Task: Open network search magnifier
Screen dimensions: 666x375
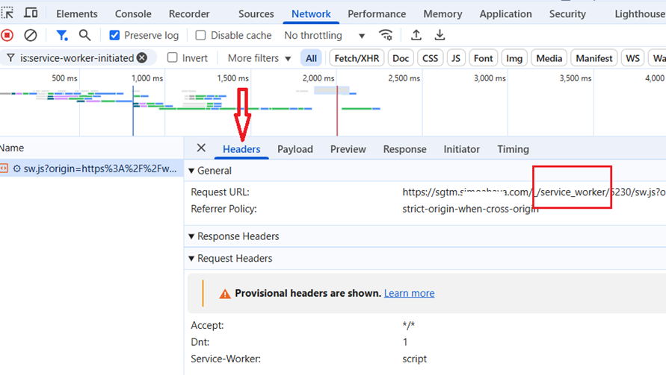Action: [84, 35]
